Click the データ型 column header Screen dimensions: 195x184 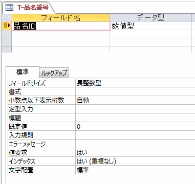tap(150, 18)
